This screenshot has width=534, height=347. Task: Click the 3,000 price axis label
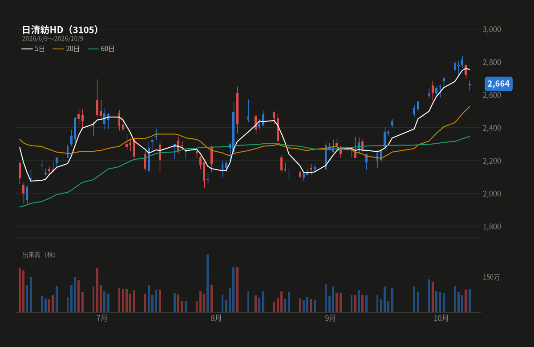coord(492,29)
